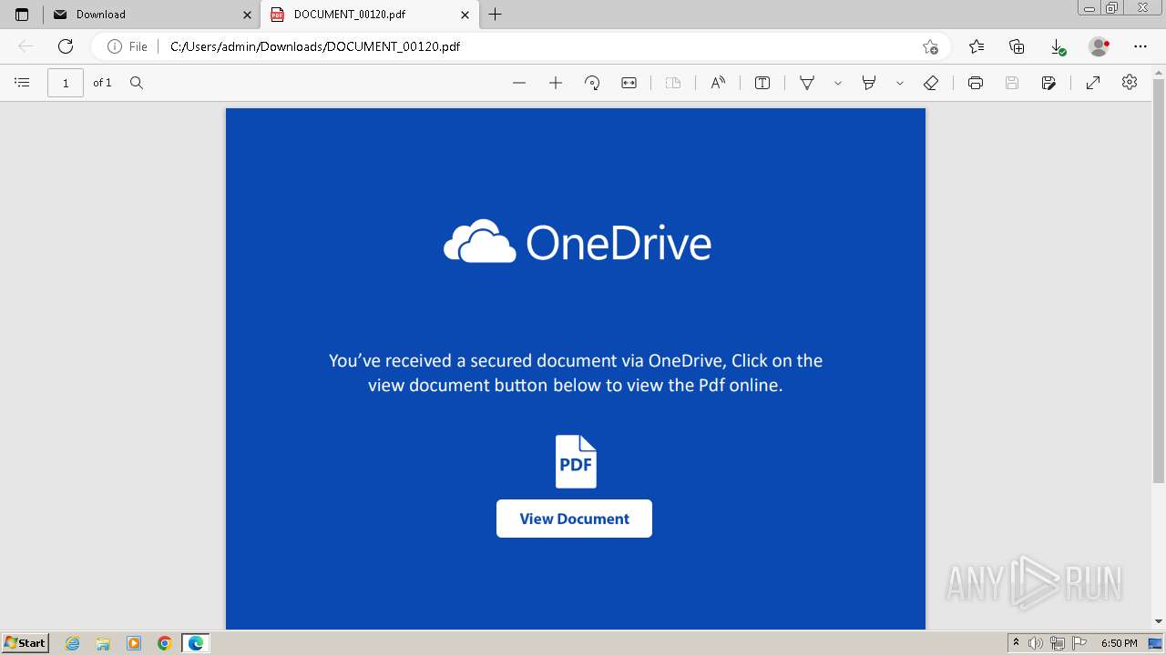Select the DOCUMENT_00120.pdf tab
Screen dimensions: 1166x655
371,15
